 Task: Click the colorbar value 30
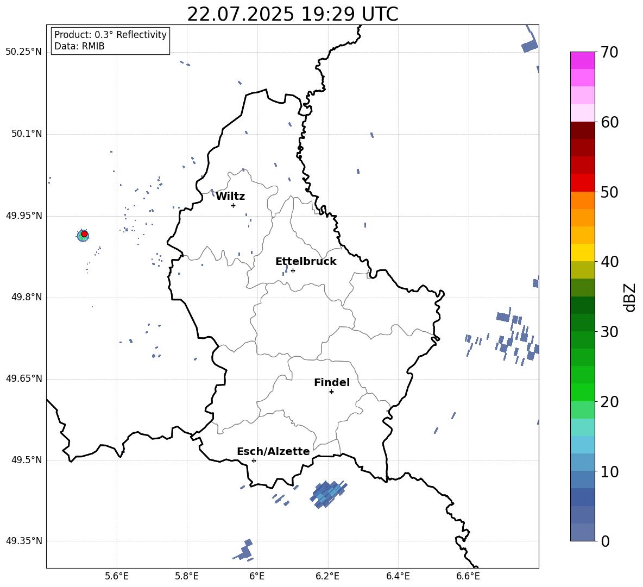click(x=609, y=332)
